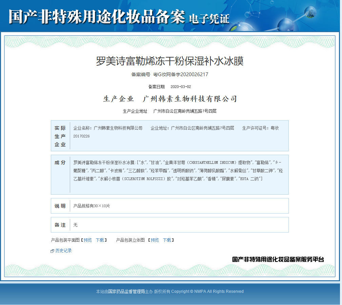Image resolution: width=342 pixels, height=305 pixels.
Task: Click the 国家药品监督管理局 footer text
Action: tap(126, 291)
